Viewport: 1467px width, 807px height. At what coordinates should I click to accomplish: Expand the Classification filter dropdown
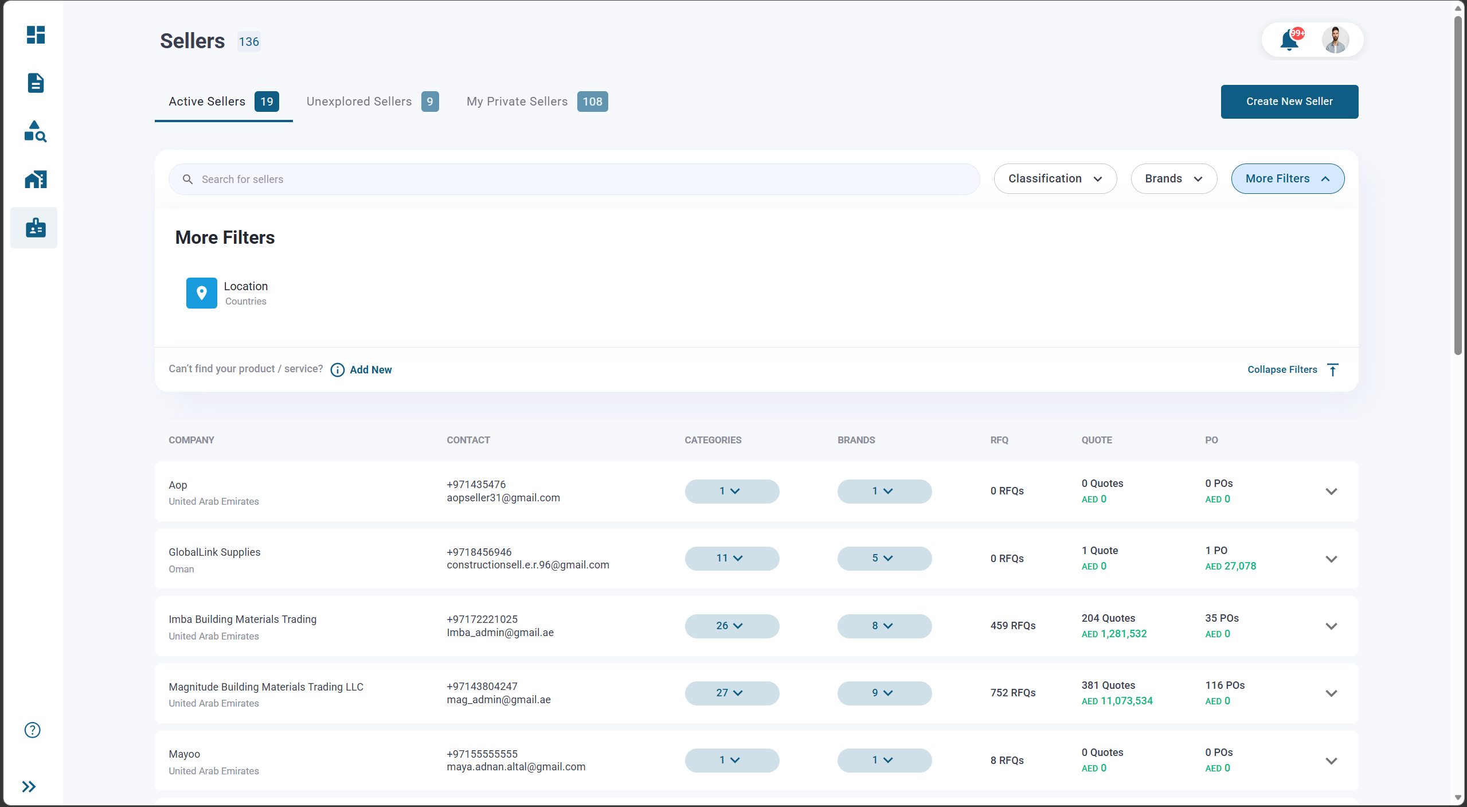click(1055, 178)
